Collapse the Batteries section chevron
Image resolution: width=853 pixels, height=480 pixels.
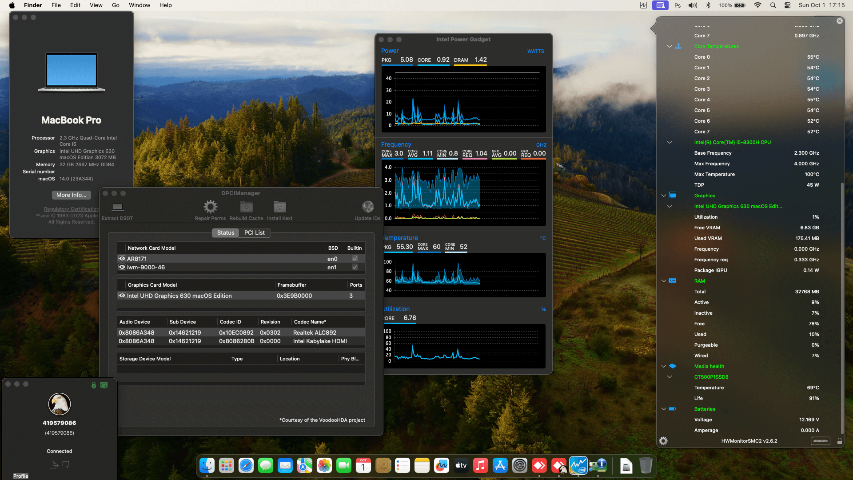coord(664,409)
